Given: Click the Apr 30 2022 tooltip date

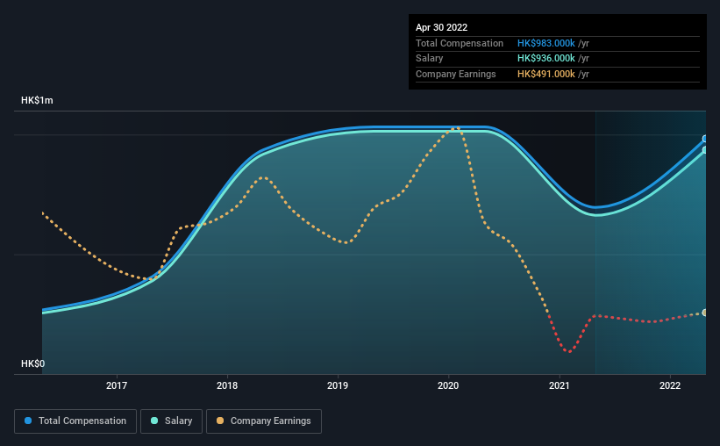Looking at the screenshot, I should (441, 27).
